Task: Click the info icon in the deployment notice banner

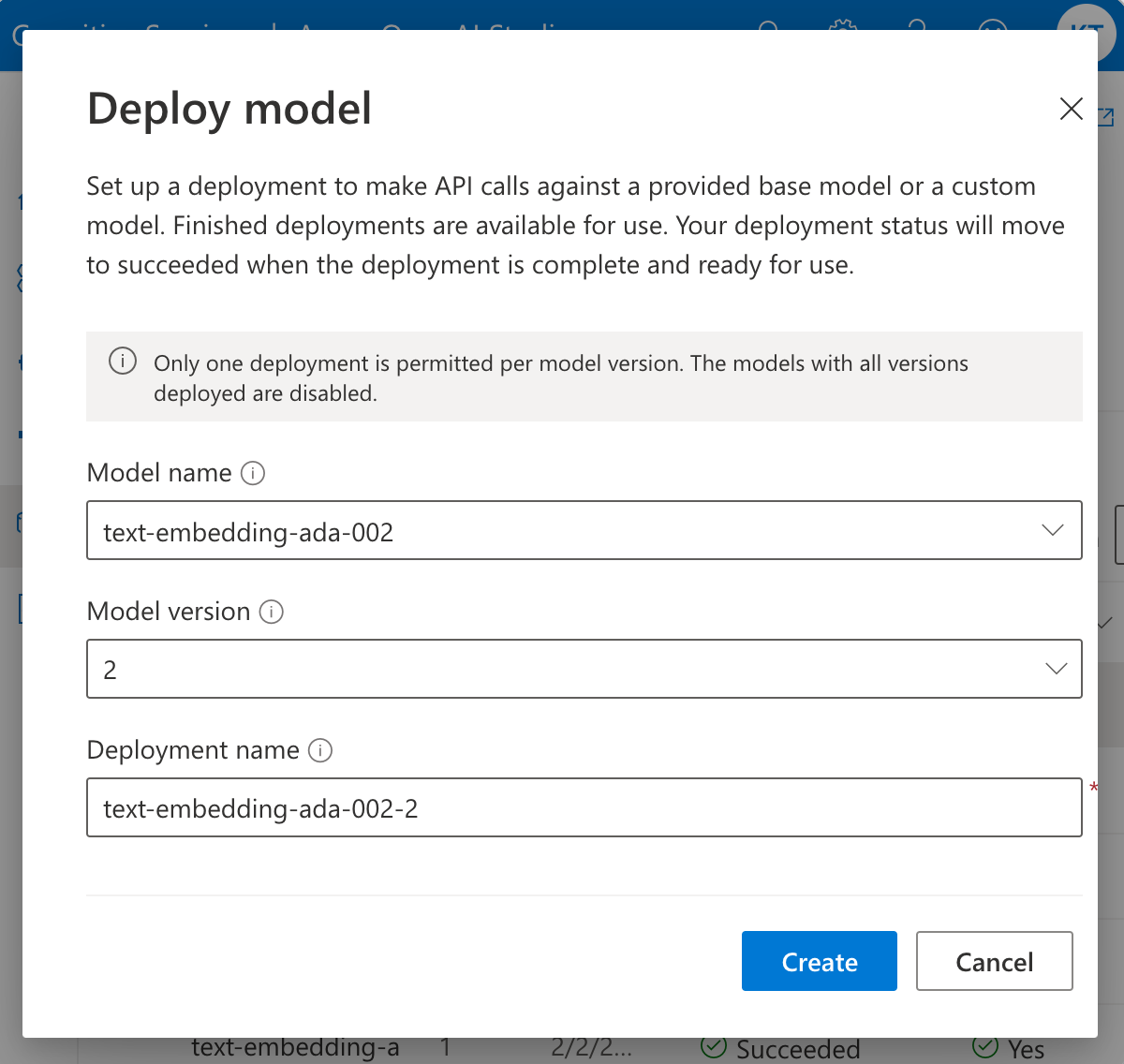Action: [x=123, y=360]
